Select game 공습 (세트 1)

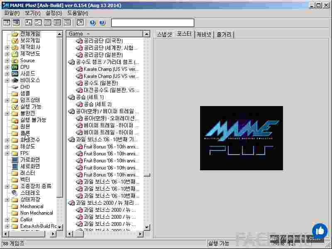pos(90,97)
